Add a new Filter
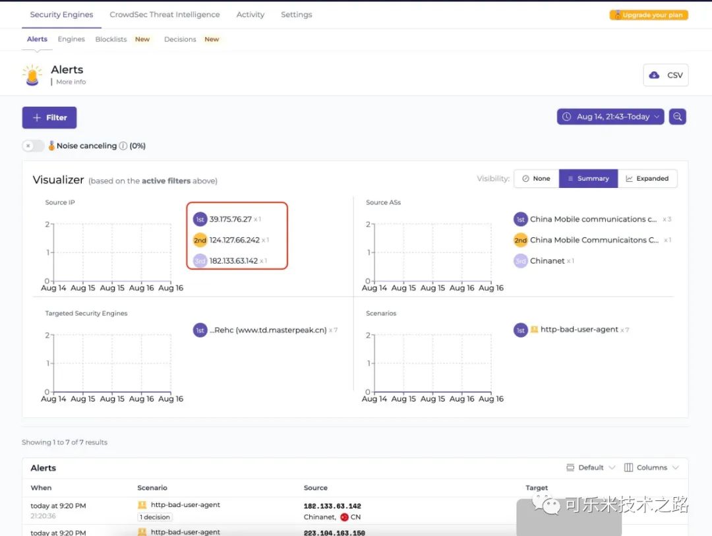712x536 pixels. (49, 117)
